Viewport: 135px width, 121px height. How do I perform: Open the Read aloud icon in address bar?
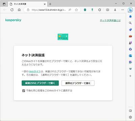[70, 10]
